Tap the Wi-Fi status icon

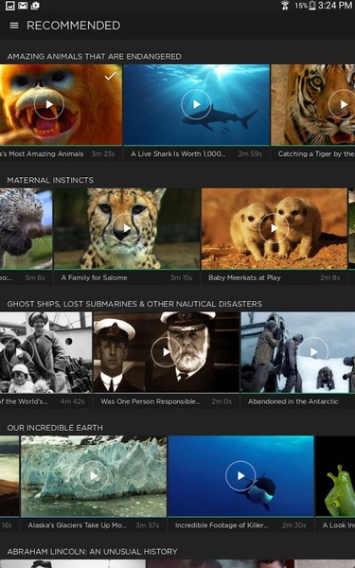pyautogui.click(x=285, y=6)
